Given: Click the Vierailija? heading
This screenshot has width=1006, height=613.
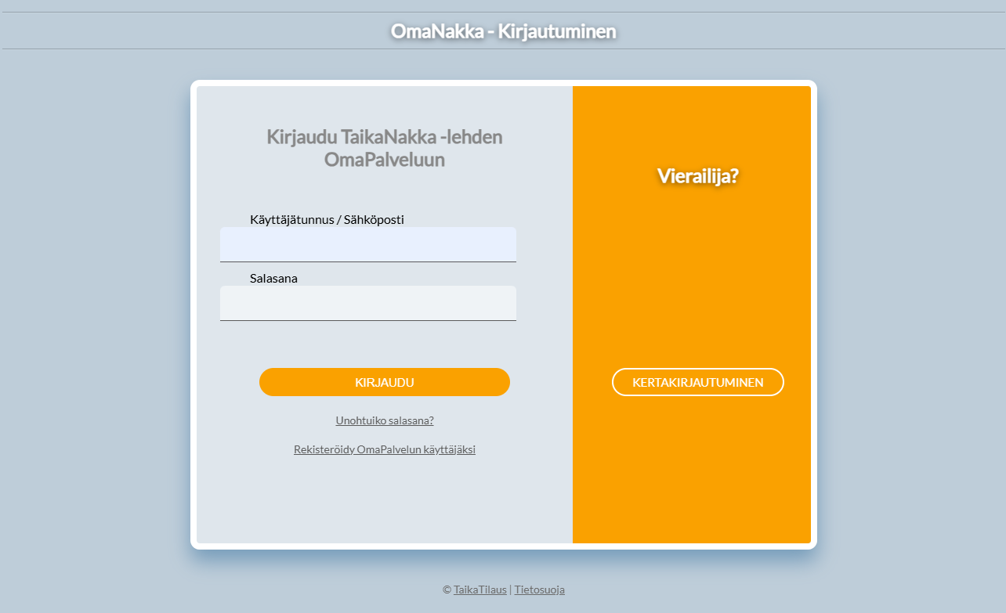Looking at the screenshot, I should tap(697, 176).
